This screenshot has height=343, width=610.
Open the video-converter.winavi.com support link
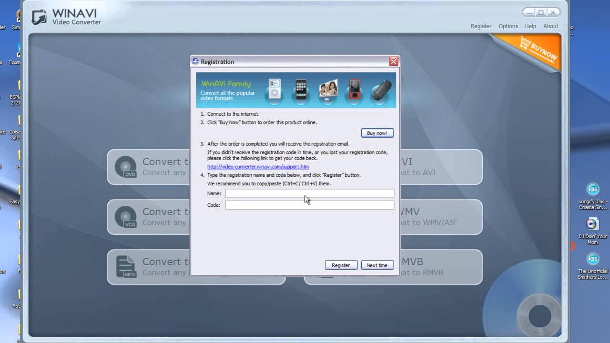click(x=258, y=167)
